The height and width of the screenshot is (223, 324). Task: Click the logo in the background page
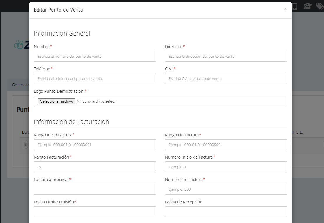click(x=22, y=44)
